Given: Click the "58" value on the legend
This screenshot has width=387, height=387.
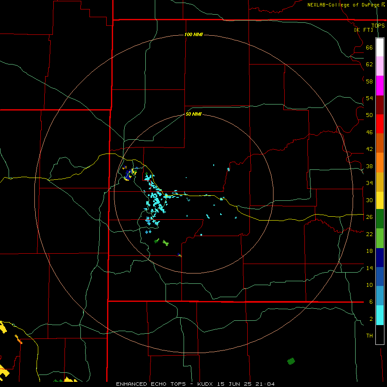Looking at the screenshot, I should pos(369,81).
